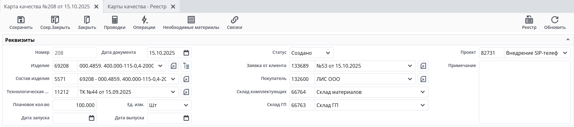Screen dimensions: 574x127
Task: Switch to Карты качества - Реестр tab
Action: click(x=137, y=6)
